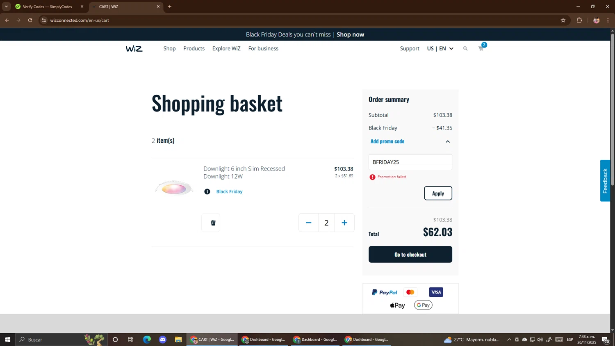Click the Promotion failed error message

[x=392, y=177]
